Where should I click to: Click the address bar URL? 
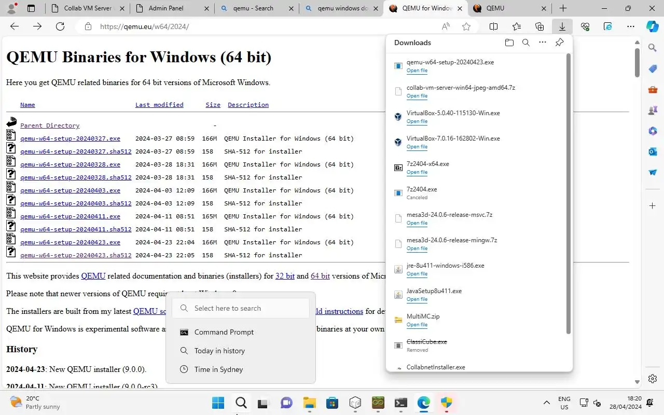tap(144, 26)
